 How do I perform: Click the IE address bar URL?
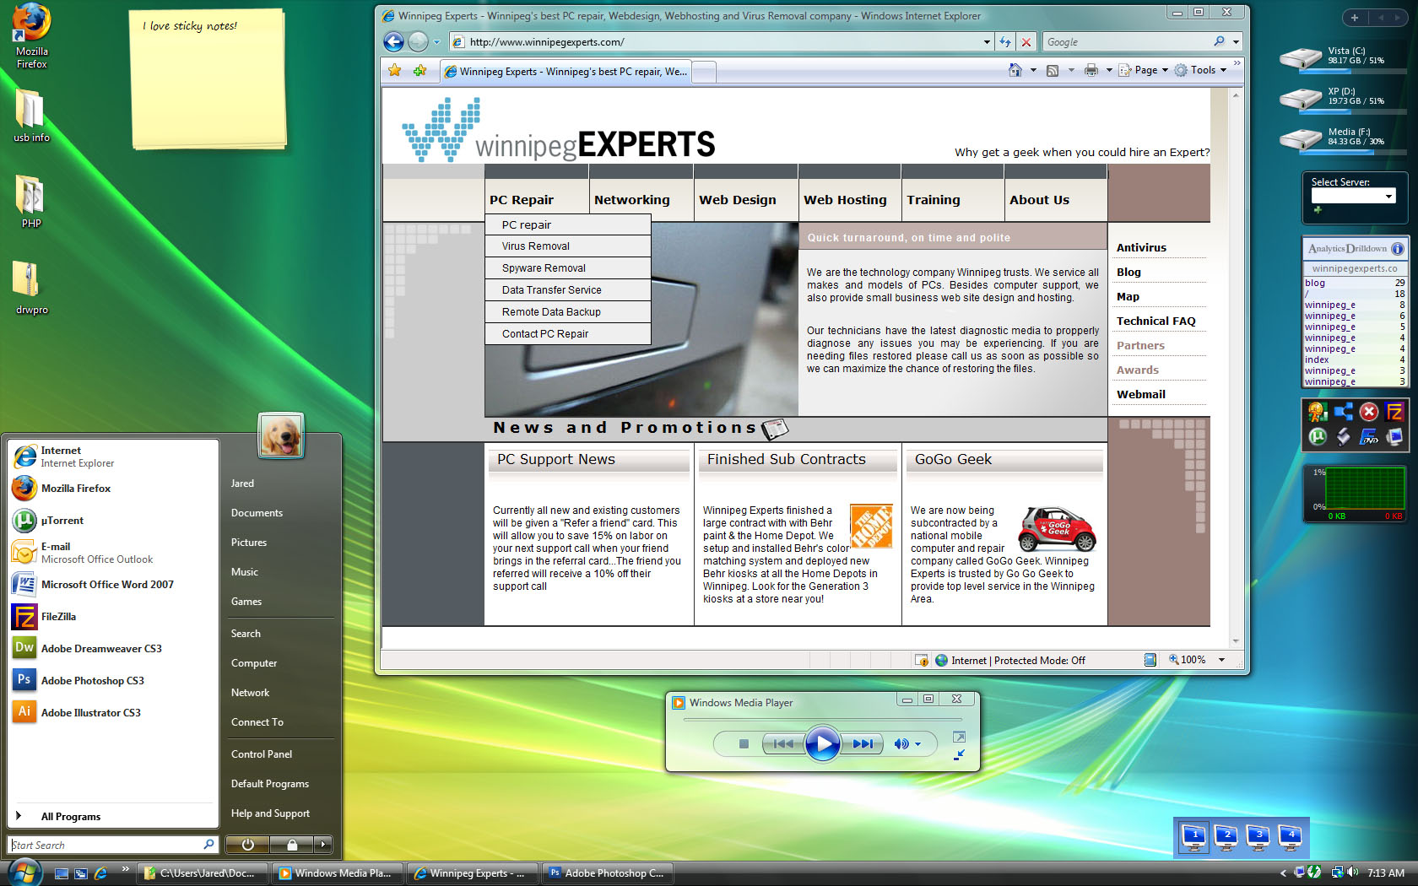point(547,42)
